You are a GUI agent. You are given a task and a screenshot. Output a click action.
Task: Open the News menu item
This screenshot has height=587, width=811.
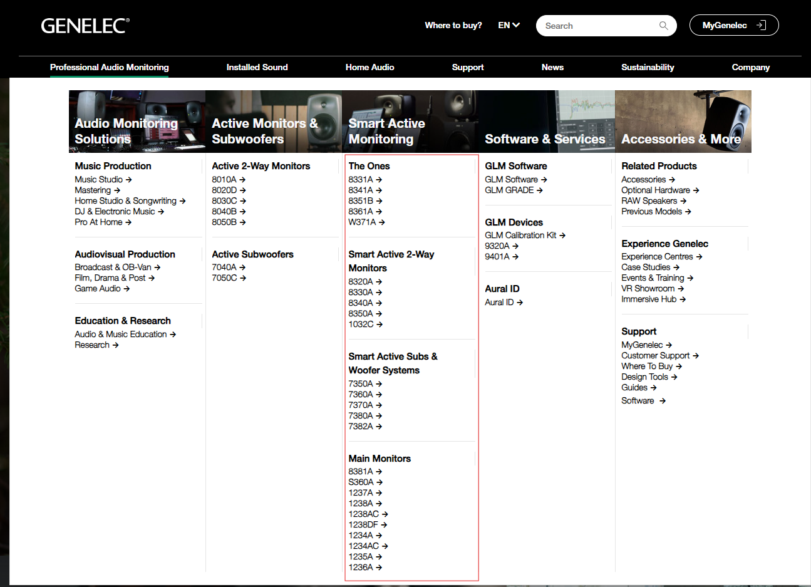pyautogui.click(x=552, y=67)
